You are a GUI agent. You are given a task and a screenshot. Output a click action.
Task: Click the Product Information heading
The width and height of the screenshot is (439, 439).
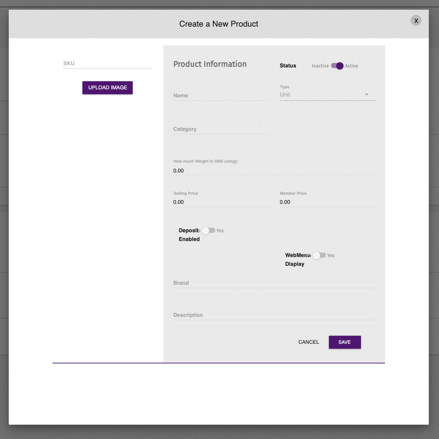pos(210,64)
